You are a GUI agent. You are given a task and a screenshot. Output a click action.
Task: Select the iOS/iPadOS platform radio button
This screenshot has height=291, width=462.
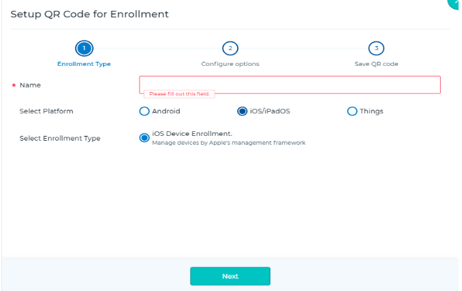(242, 111)
